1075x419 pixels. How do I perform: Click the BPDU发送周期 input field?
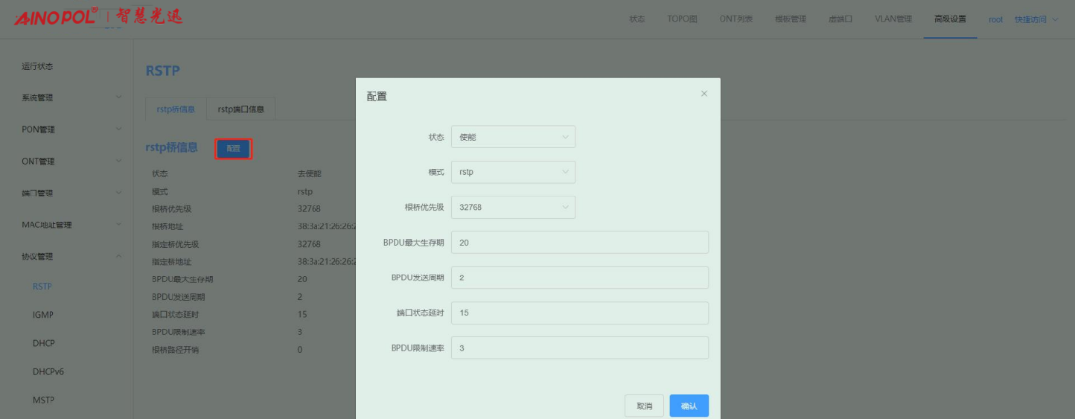579,278
